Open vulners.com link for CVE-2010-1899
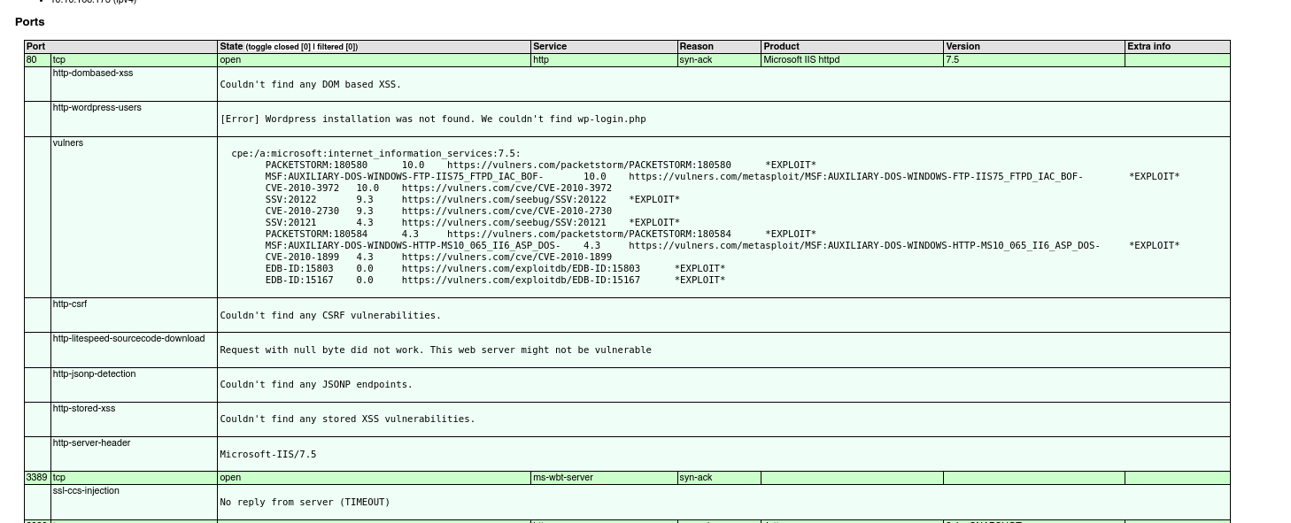 coord(506,258)
